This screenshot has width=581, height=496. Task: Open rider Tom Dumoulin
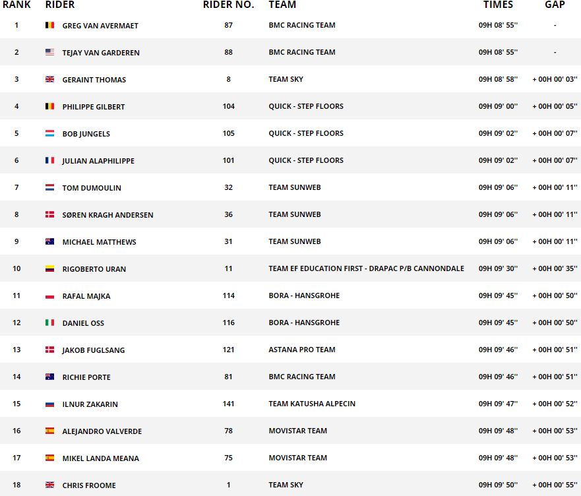click(x=92, y=188)
